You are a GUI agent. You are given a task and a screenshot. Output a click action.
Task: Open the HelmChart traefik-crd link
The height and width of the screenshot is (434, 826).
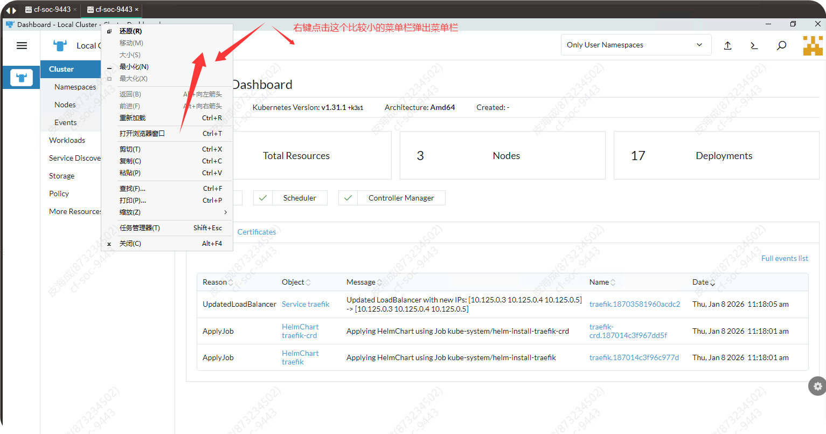coord(300,331)
